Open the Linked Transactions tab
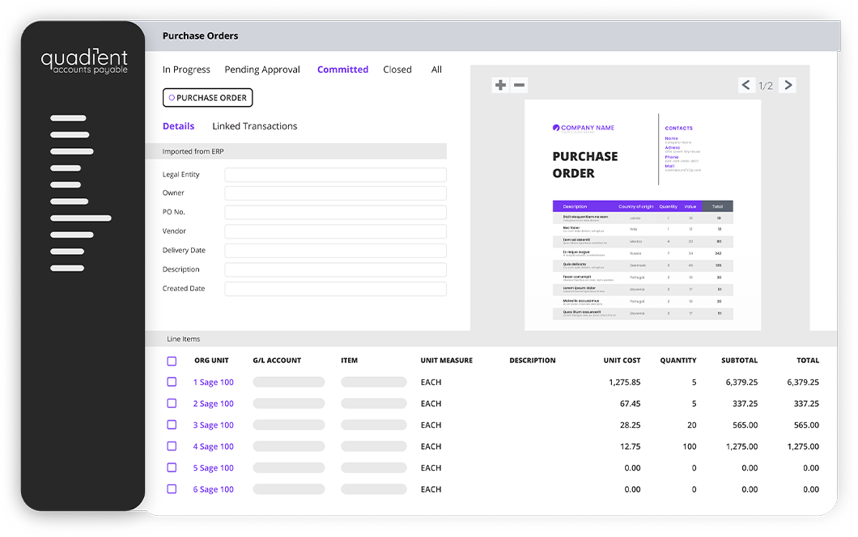Viewport: 858px width, 537px height. [254, 126]
